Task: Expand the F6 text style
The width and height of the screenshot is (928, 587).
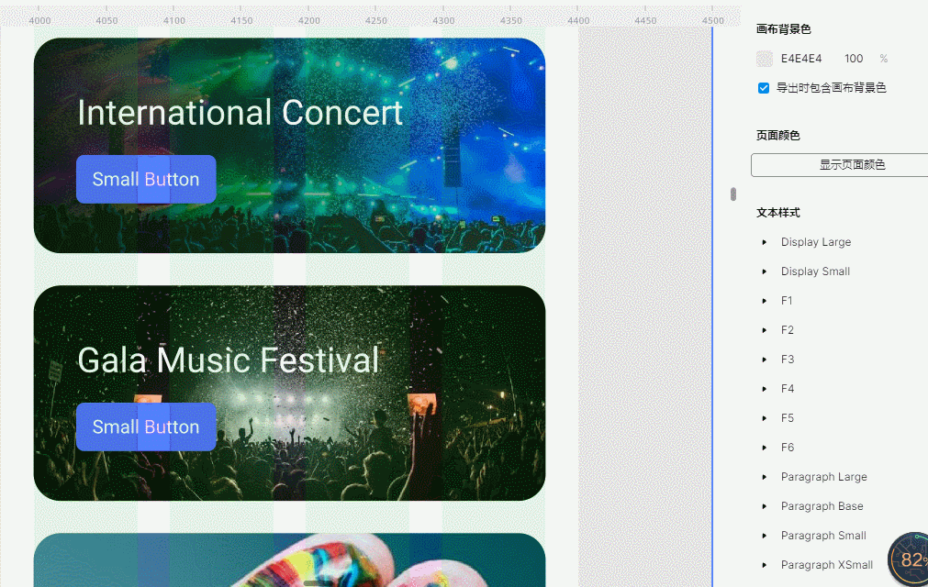Action: pos(765,448)
